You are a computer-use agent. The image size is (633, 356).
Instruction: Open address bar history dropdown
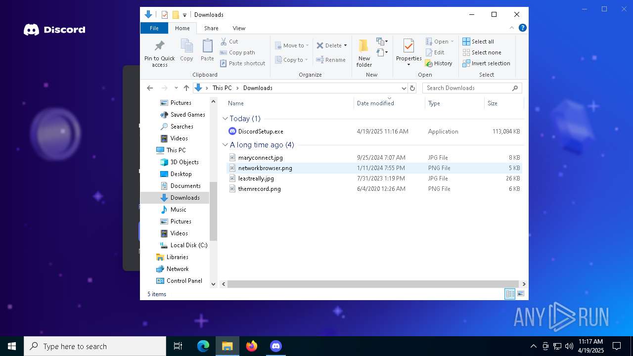pos(404,88)
